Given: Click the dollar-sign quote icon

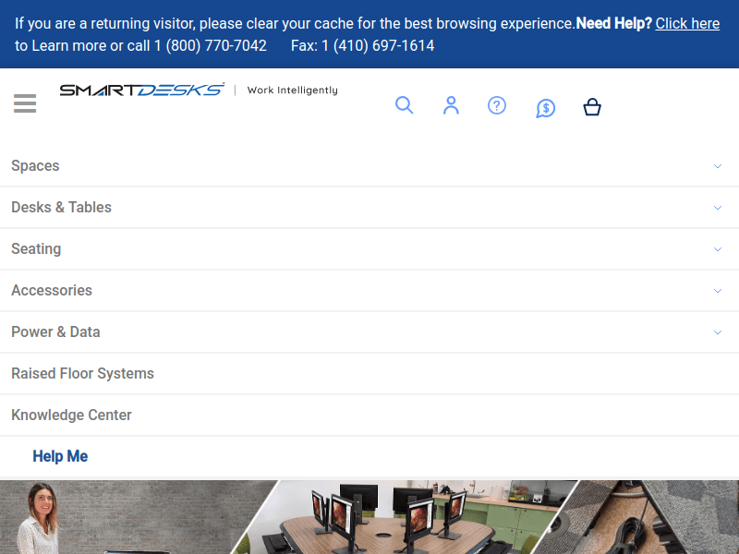Looking at the screenshot, I should coord(545,108).
